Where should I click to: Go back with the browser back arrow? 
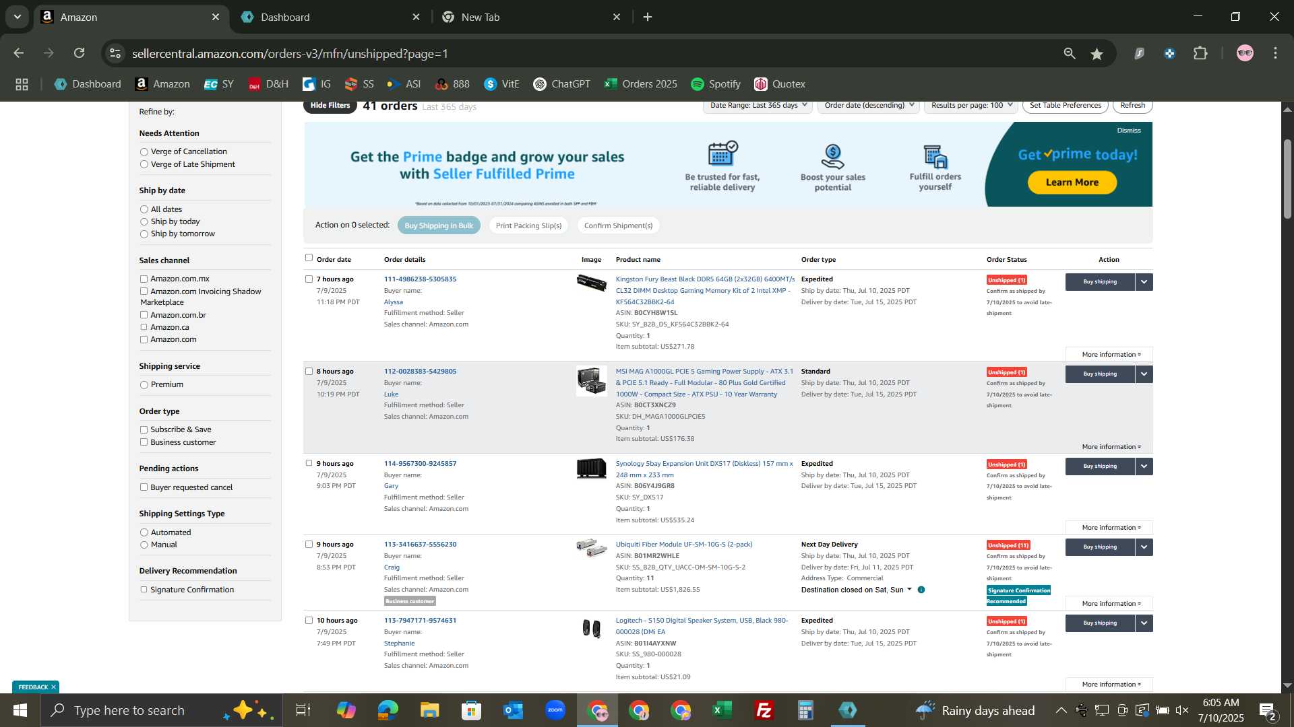(x=19, y=53)
